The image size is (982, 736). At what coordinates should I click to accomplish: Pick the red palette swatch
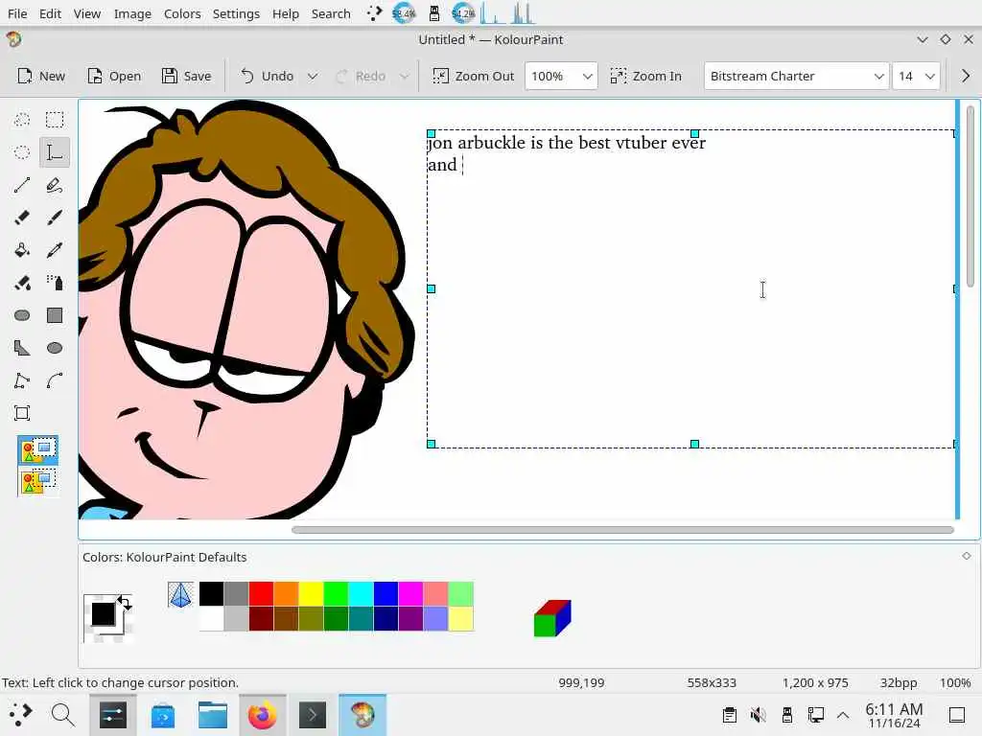(x=261, y=594)
